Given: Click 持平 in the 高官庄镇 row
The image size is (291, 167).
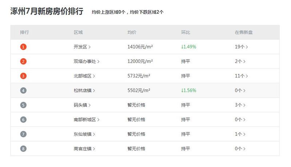Looking at the screenshot, I should [x=186, y=149].
